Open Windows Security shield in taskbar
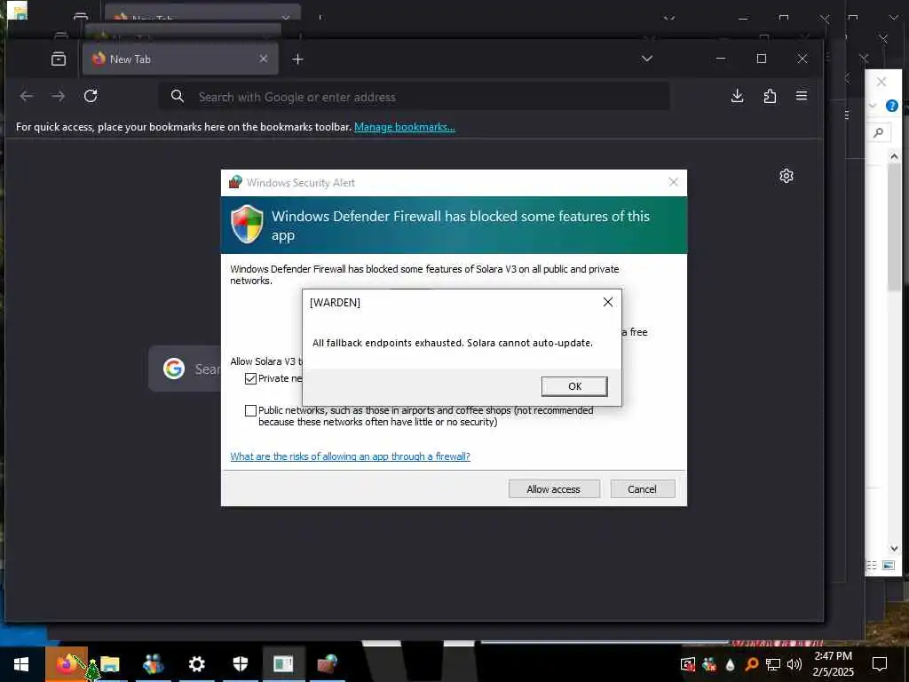This screenshot has width=909, height=682. pyautogui.click(x=240, y=663)
